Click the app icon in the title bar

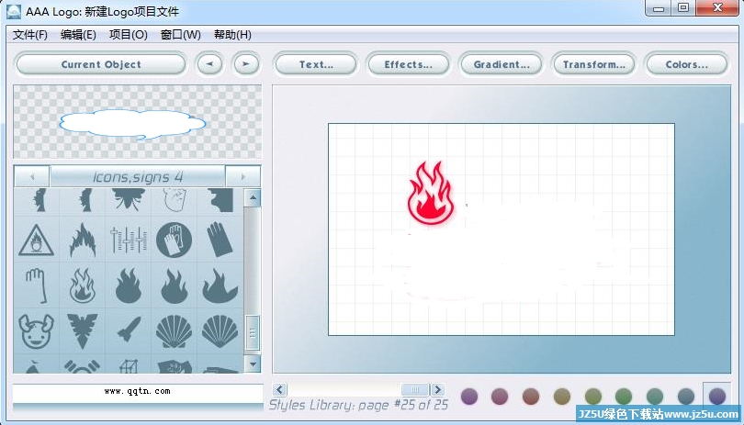tap(14, 11)
